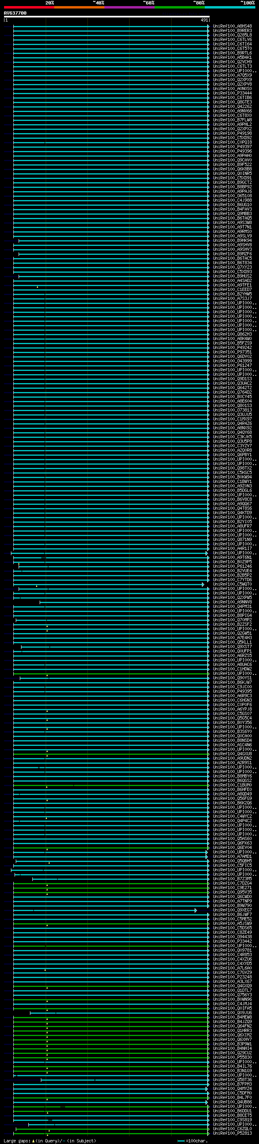The image size is (259, 1144).
Task: Select the label UniRef100_A6RZS5
Action: click(232, 655)
